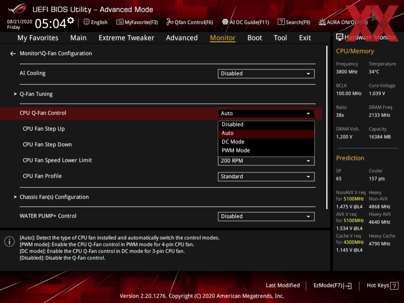Click the Search question mark icon
The width and height of the screenshot is (404, 303).
[x=281, y=22]
